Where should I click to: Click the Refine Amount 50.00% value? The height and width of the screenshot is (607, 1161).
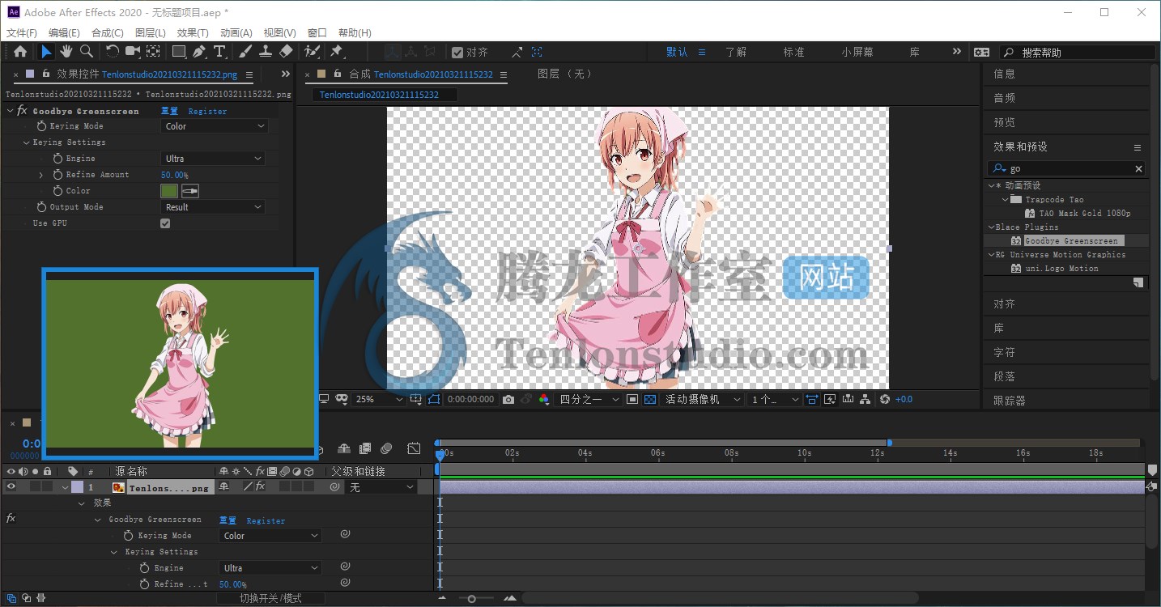coord(174,175)
